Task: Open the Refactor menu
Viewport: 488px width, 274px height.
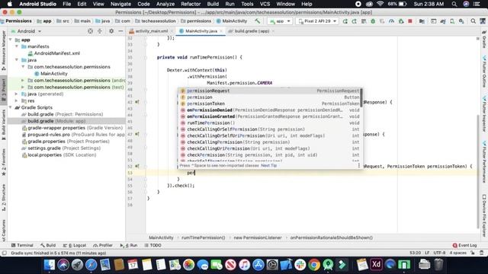Action: pyautogui.click(x=191, y=4)
